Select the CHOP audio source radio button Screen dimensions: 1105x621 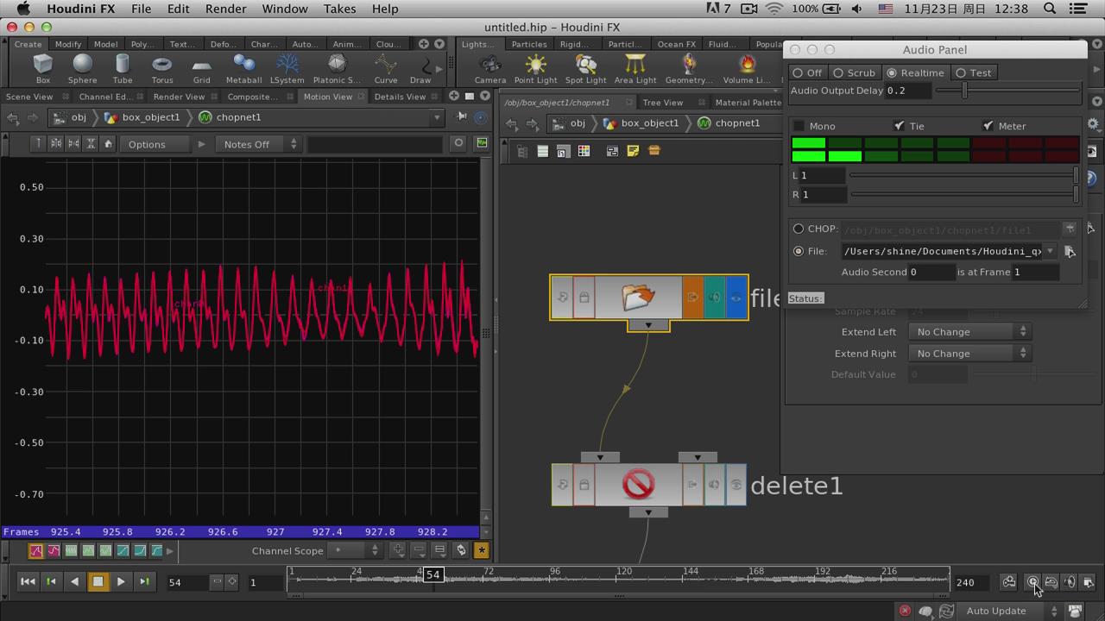[799, 229]
